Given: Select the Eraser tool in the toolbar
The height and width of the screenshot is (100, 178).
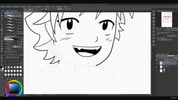Looking at the screenshot, I should [2, 41].
